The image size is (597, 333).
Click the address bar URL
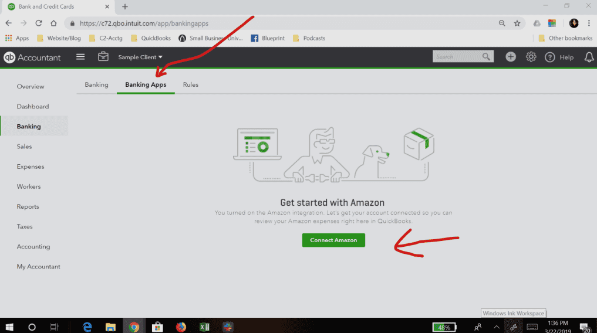pyautogui.click(x=144, y=23)
